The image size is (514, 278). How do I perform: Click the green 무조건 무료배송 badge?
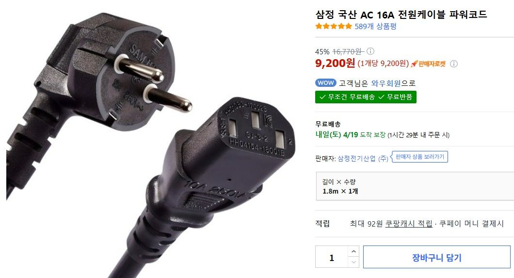[x=366, y=97]
